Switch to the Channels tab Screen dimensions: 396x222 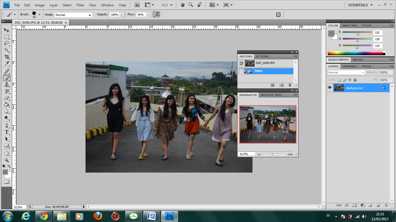click(350, 66)
